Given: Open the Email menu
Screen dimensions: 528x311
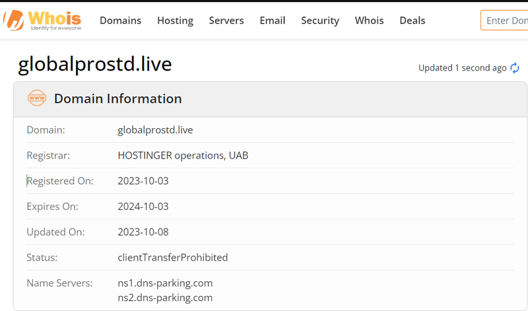Looking at the screenshot, I should click(273, 20).
